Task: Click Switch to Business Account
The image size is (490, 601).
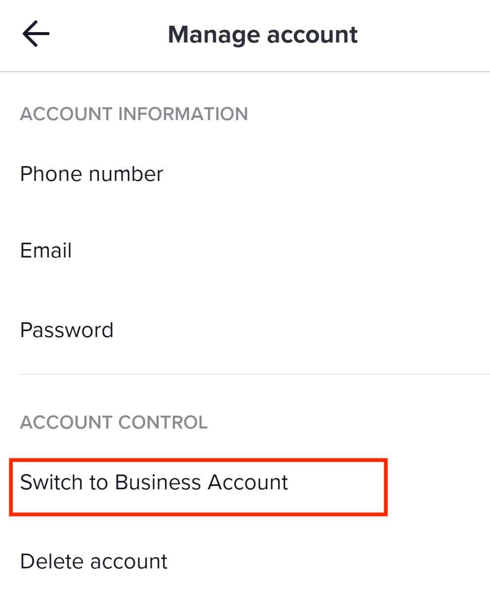Action: click(x=154, y=482)
